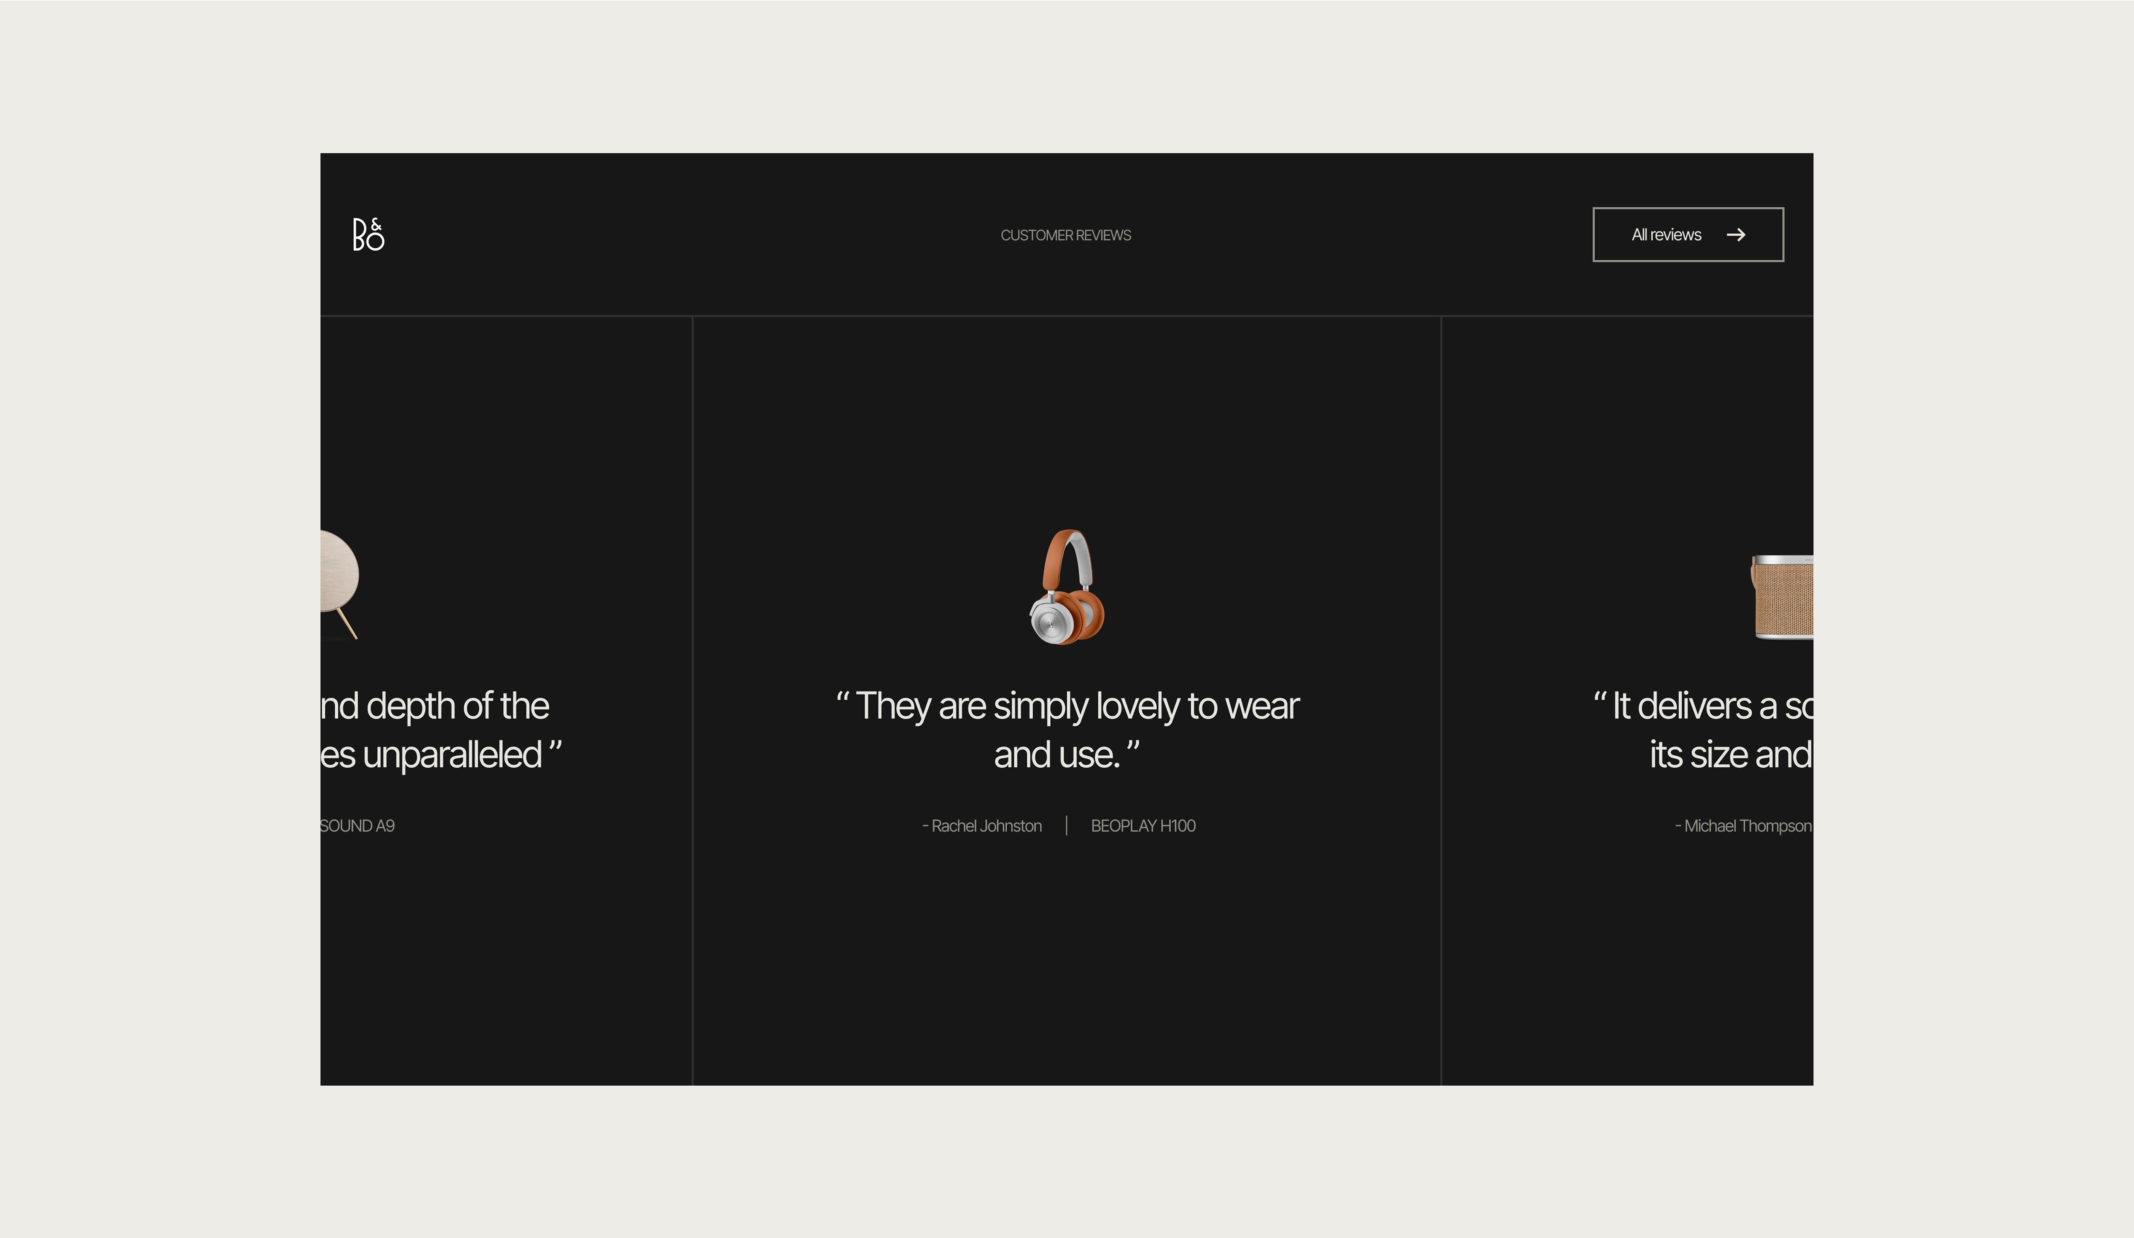Click the woven portable speaker image
Viewport: 2134px width, 1238px height.
pyautogui.click(x=1782, y=598)
